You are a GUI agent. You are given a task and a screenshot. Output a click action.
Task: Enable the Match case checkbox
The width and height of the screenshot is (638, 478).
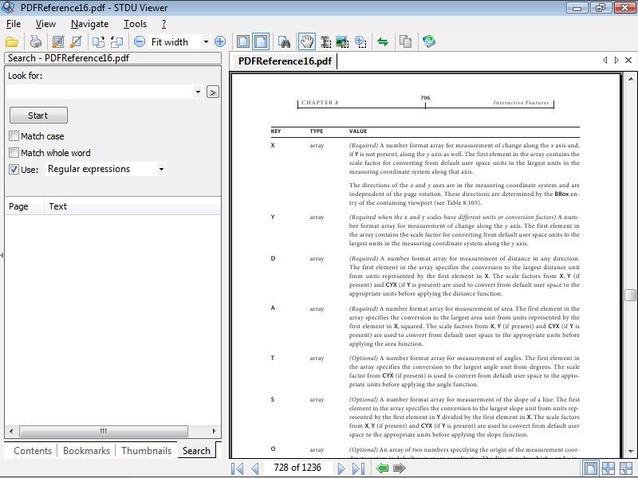(14, 136)
